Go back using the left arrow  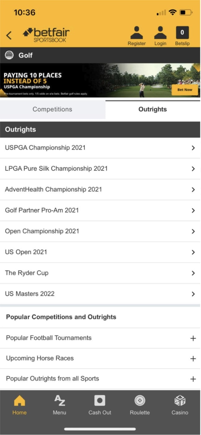pos(9,35)
